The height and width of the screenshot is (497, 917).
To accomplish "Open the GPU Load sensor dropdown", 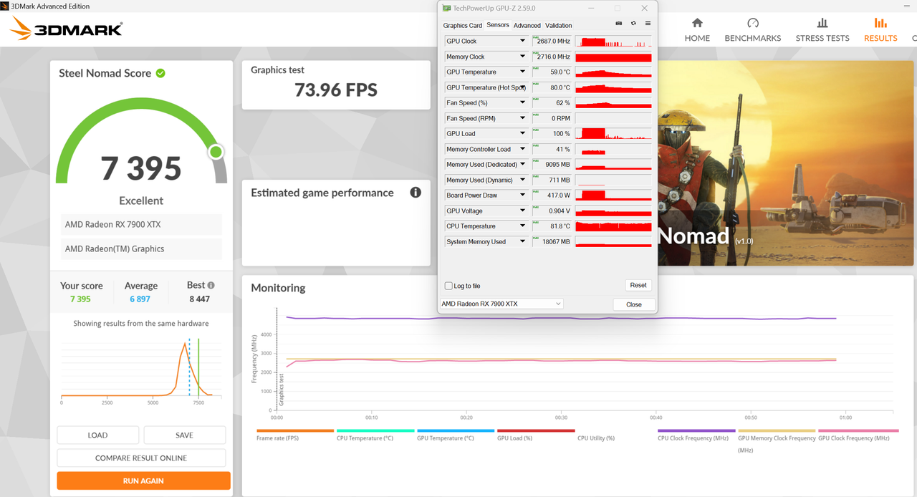I will pyautogui.click(x=522, y=134).
